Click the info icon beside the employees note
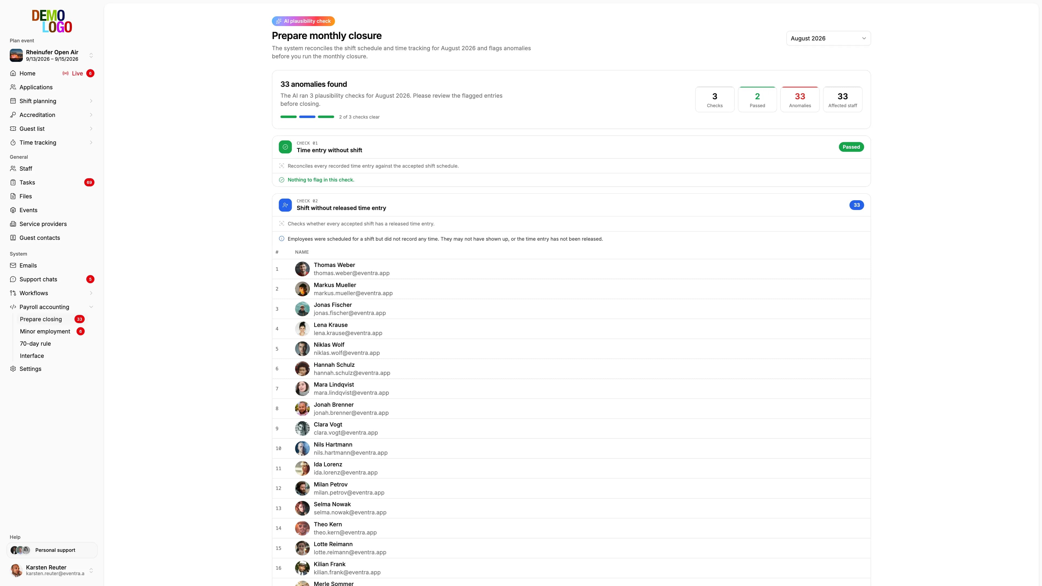Viewport: 1042px width, 586px height. tap(282, 239)
